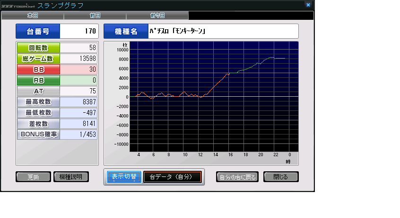This screenshot has height=218, width=400.
Task: Click the 回転数 label
Action: click(x=38, y=48)
